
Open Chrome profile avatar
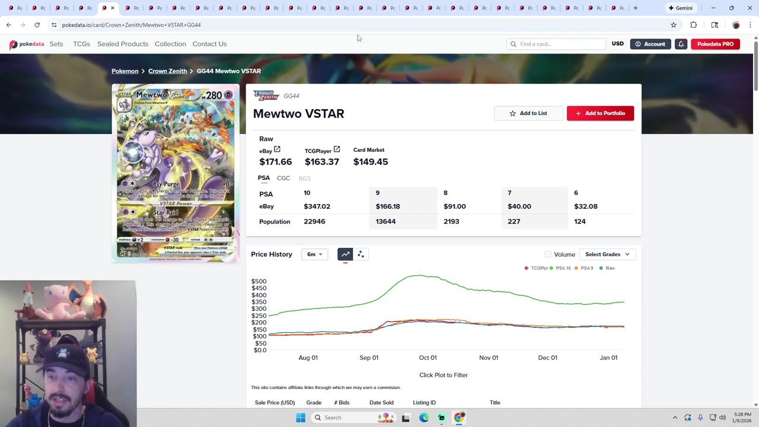click(x=736, y=25)
